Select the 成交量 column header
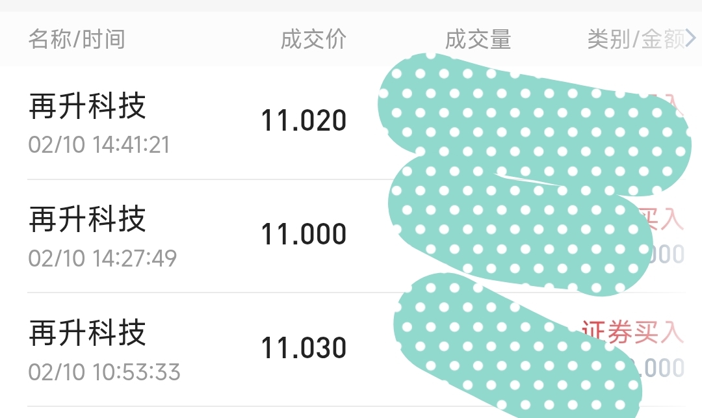 coord(478,39)
